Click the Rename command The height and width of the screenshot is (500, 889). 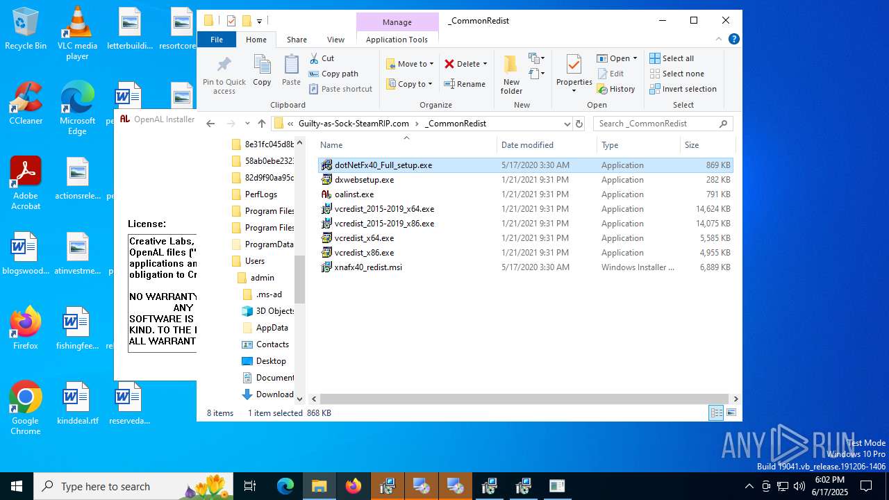point(465,84)
